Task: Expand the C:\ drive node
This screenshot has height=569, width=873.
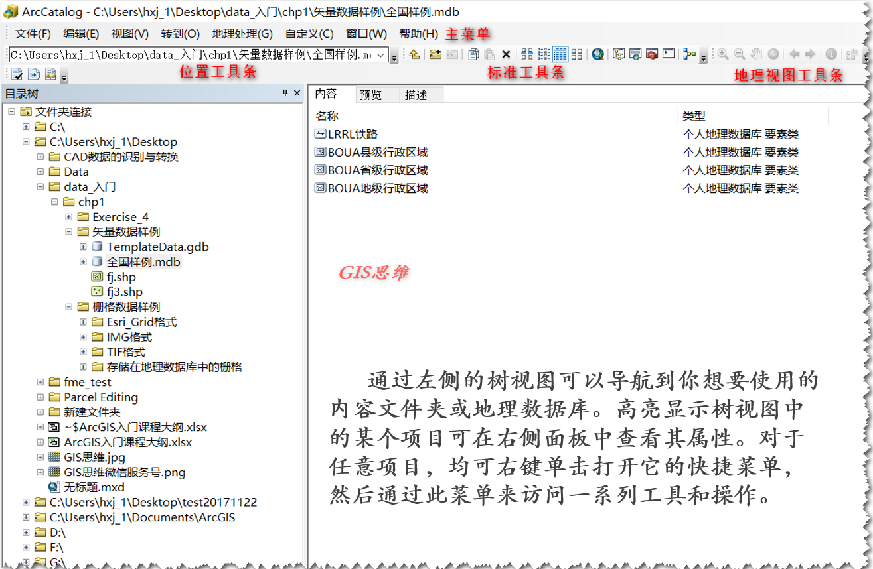Action: [26, 127]
